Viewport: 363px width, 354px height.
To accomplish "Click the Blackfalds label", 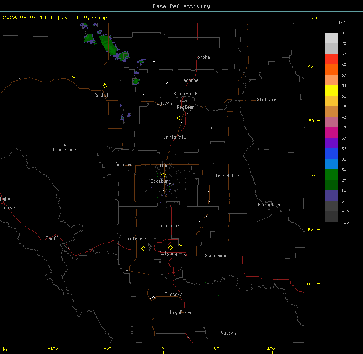I will click(186, 94).
